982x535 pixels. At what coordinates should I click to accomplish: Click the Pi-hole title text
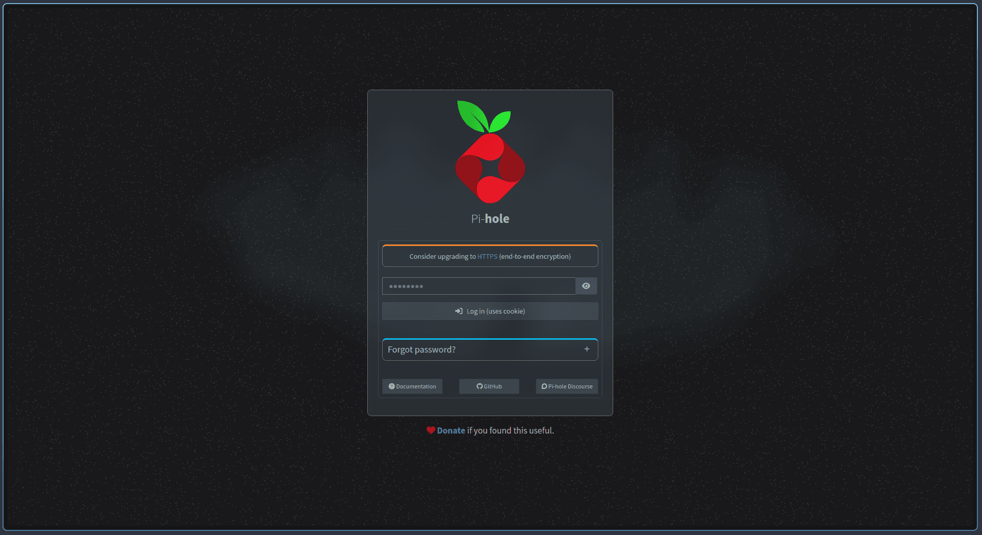tap(490, 219)
